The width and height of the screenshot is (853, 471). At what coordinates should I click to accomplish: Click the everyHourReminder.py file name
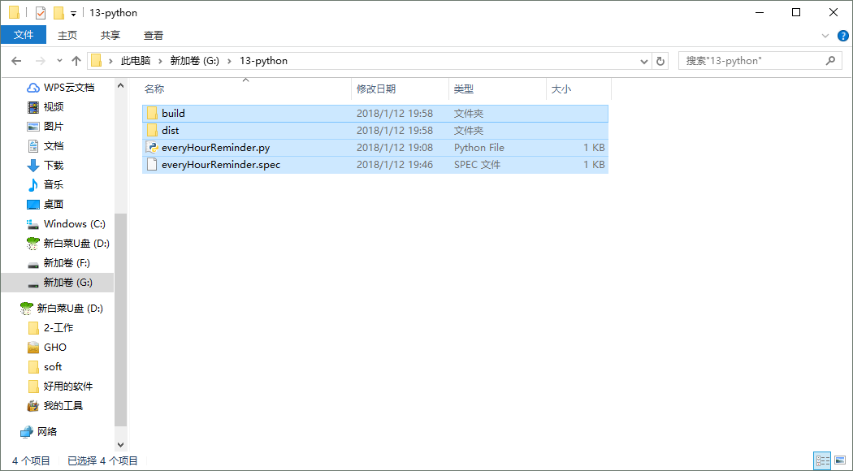pyautogui.click(x=215, y=148)
